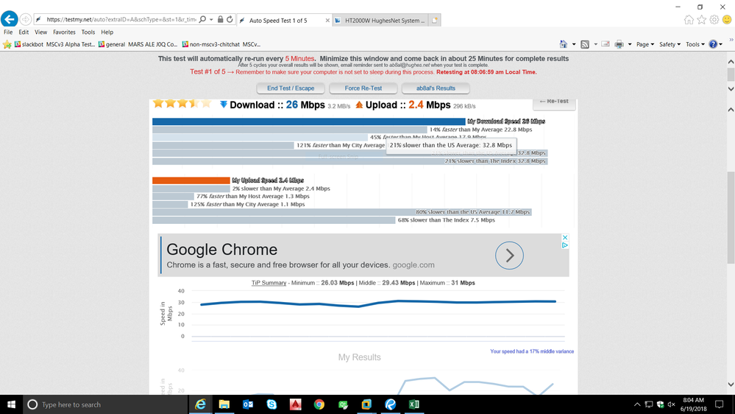The image size is (735, 414).
Task: Open Favorites star icon at top right
Action: tap(701, 20)
